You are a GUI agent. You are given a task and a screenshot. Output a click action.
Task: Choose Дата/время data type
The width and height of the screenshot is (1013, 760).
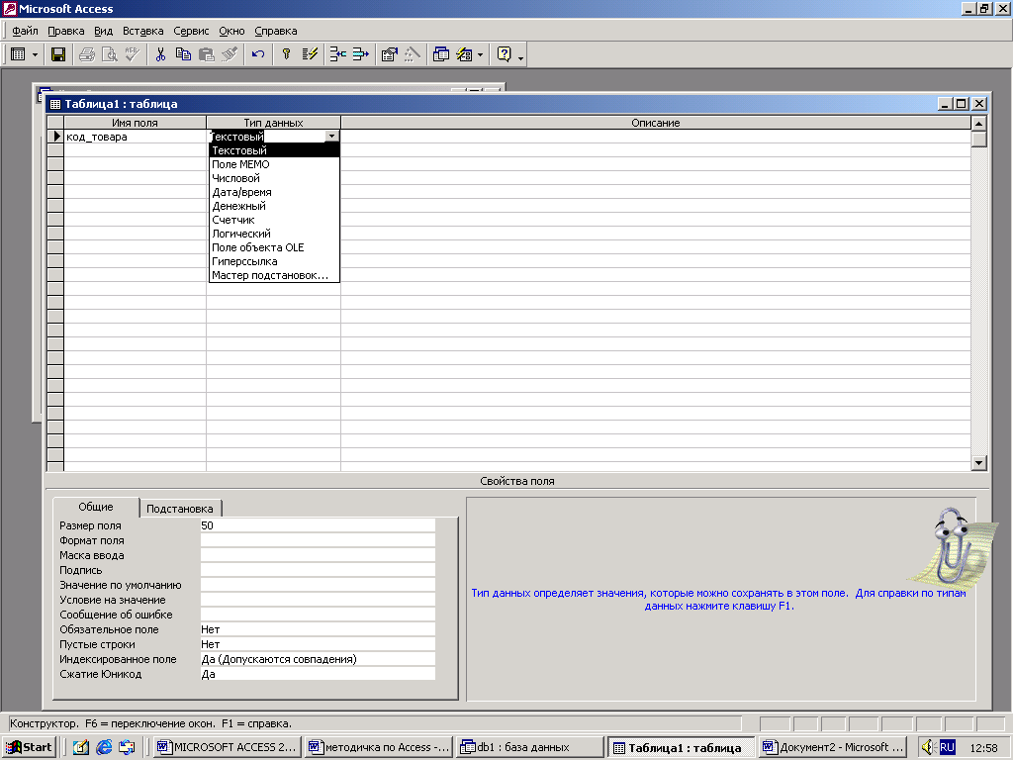click(x=275, y=192)
